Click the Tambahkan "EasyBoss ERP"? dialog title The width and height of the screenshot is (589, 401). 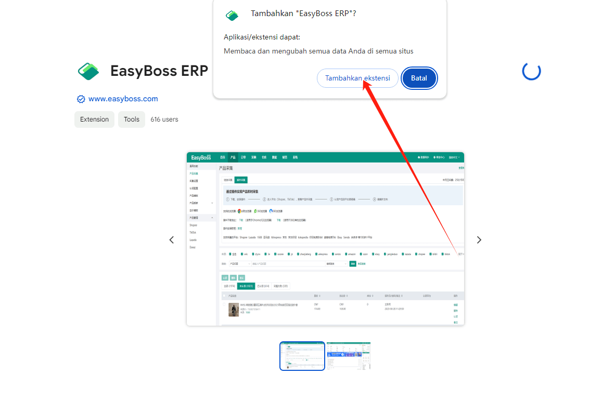(303, 14)
